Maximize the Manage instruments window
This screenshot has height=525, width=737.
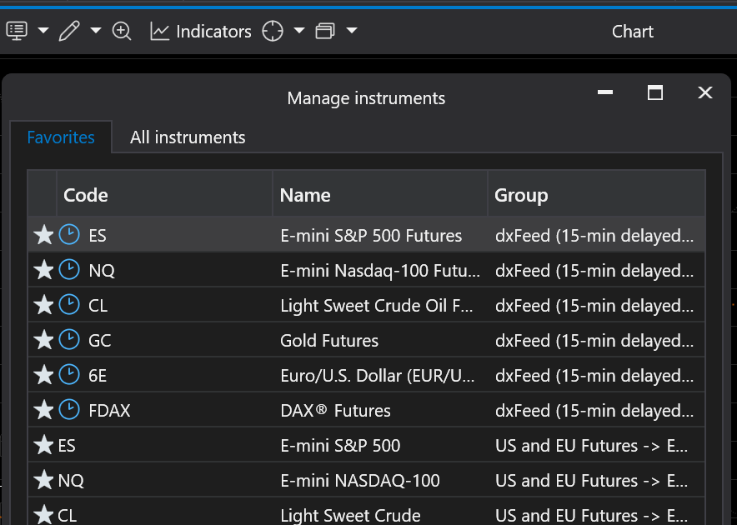(655, 92)
